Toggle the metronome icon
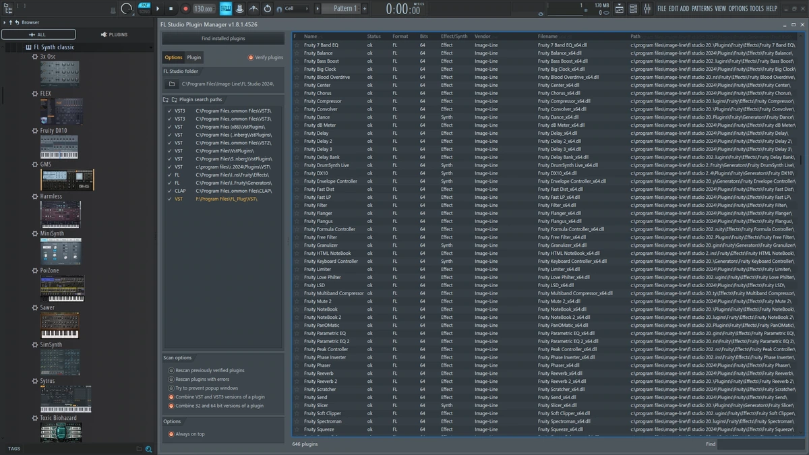This screenshot has width=809, height=455. [239, 9]
